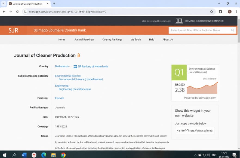The width and height of the screenshot is (240, 158).
Task: Open Environmental Science (miscellaneous) category link
Action: 81,79
